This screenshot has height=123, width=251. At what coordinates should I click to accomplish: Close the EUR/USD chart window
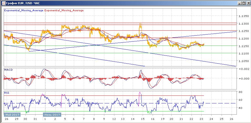[248, 3]
